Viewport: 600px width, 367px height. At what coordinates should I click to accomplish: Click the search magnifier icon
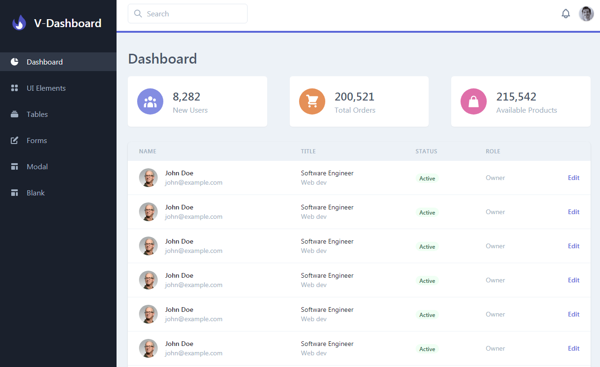pos(138,14)
